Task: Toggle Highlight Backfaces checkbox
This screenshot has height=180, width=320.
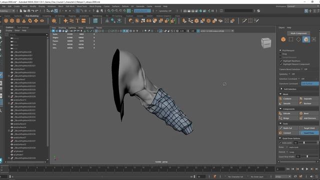Action: coord(281,61)
